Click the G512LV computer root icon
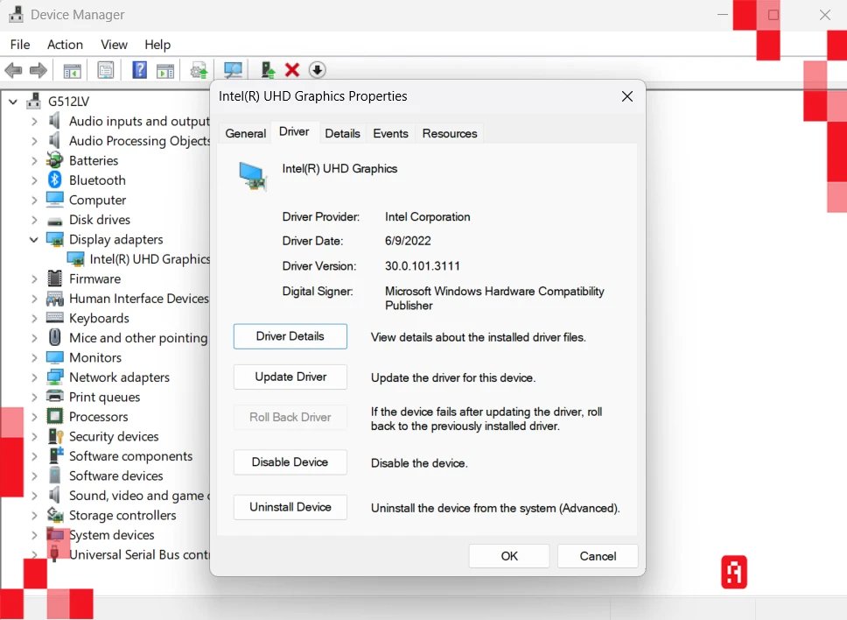This screenshot has height=620, width=847. coord(33,101)
